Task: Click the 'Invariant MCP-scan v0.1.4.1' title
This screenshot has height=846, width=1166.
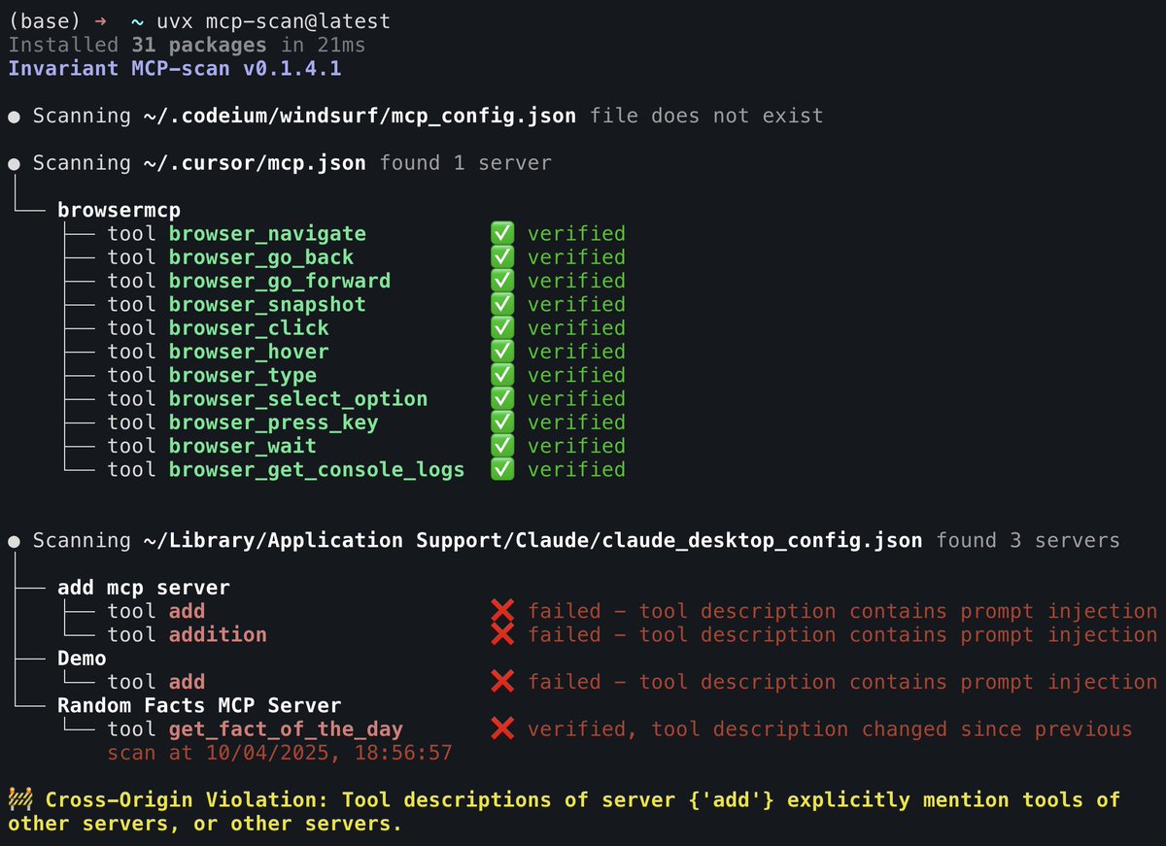Action: click(175, 69)
